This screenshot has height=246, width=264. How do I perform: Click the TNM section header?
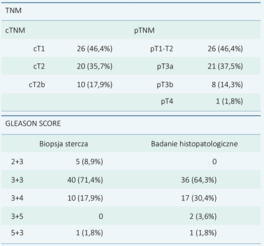pos(13,11)
